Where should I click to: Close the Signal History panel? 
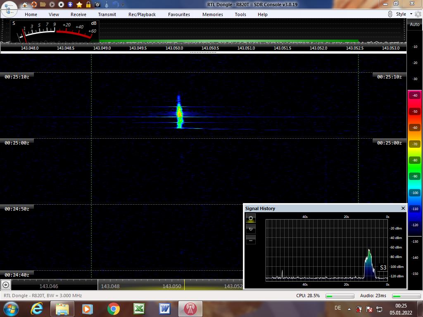point(403,208)
